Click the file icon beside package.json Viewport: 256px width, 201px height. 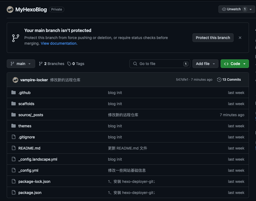click(14, 193)
